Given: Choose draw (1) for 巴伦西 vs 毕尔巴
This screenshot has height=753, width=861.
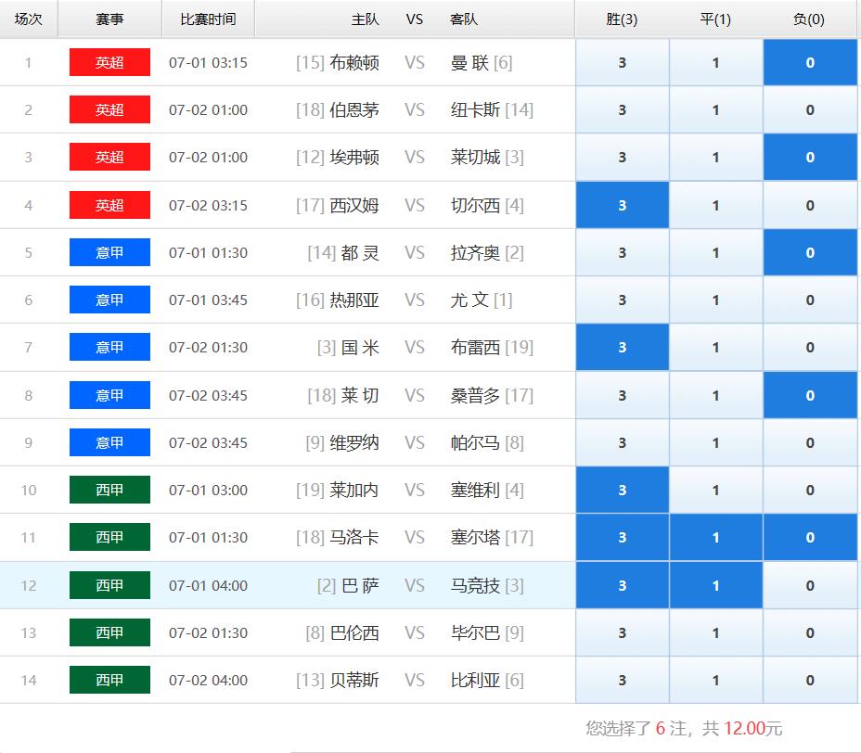Looking at the screenshot, I should 716,632.
